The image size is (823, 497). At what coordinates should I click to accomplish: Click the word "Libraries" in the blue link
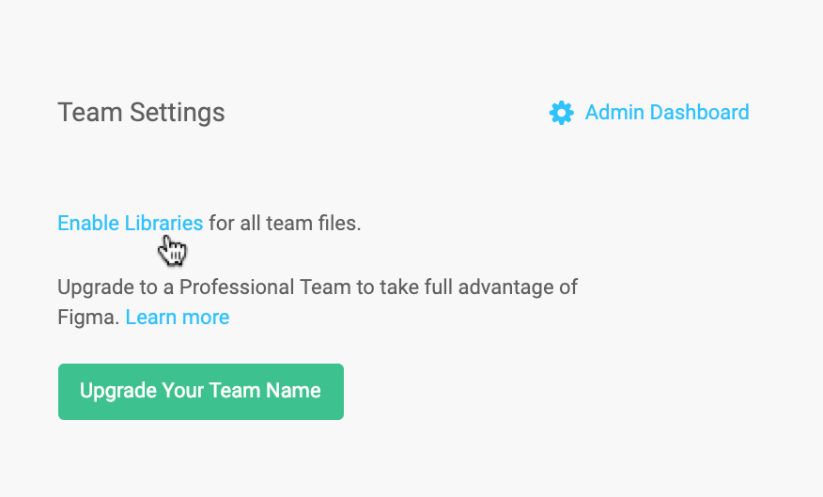click(163, 224)
